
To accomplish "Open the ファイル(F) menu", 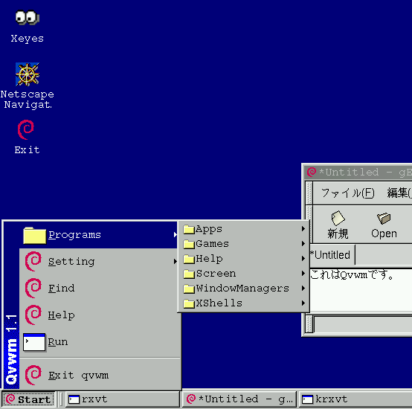I will (x=347, y=193).
